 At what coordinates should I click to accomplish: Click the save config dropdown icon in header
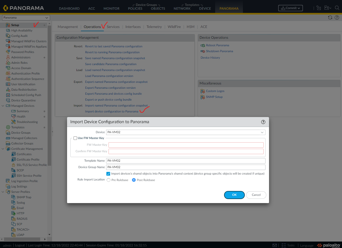(328, 8)
